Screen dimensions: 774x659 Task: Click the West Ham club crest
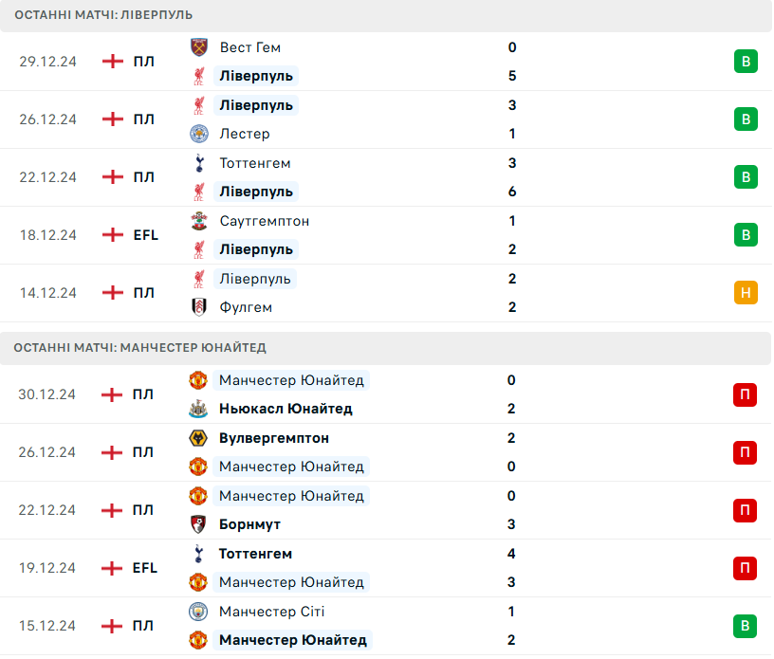coord(199,47)
